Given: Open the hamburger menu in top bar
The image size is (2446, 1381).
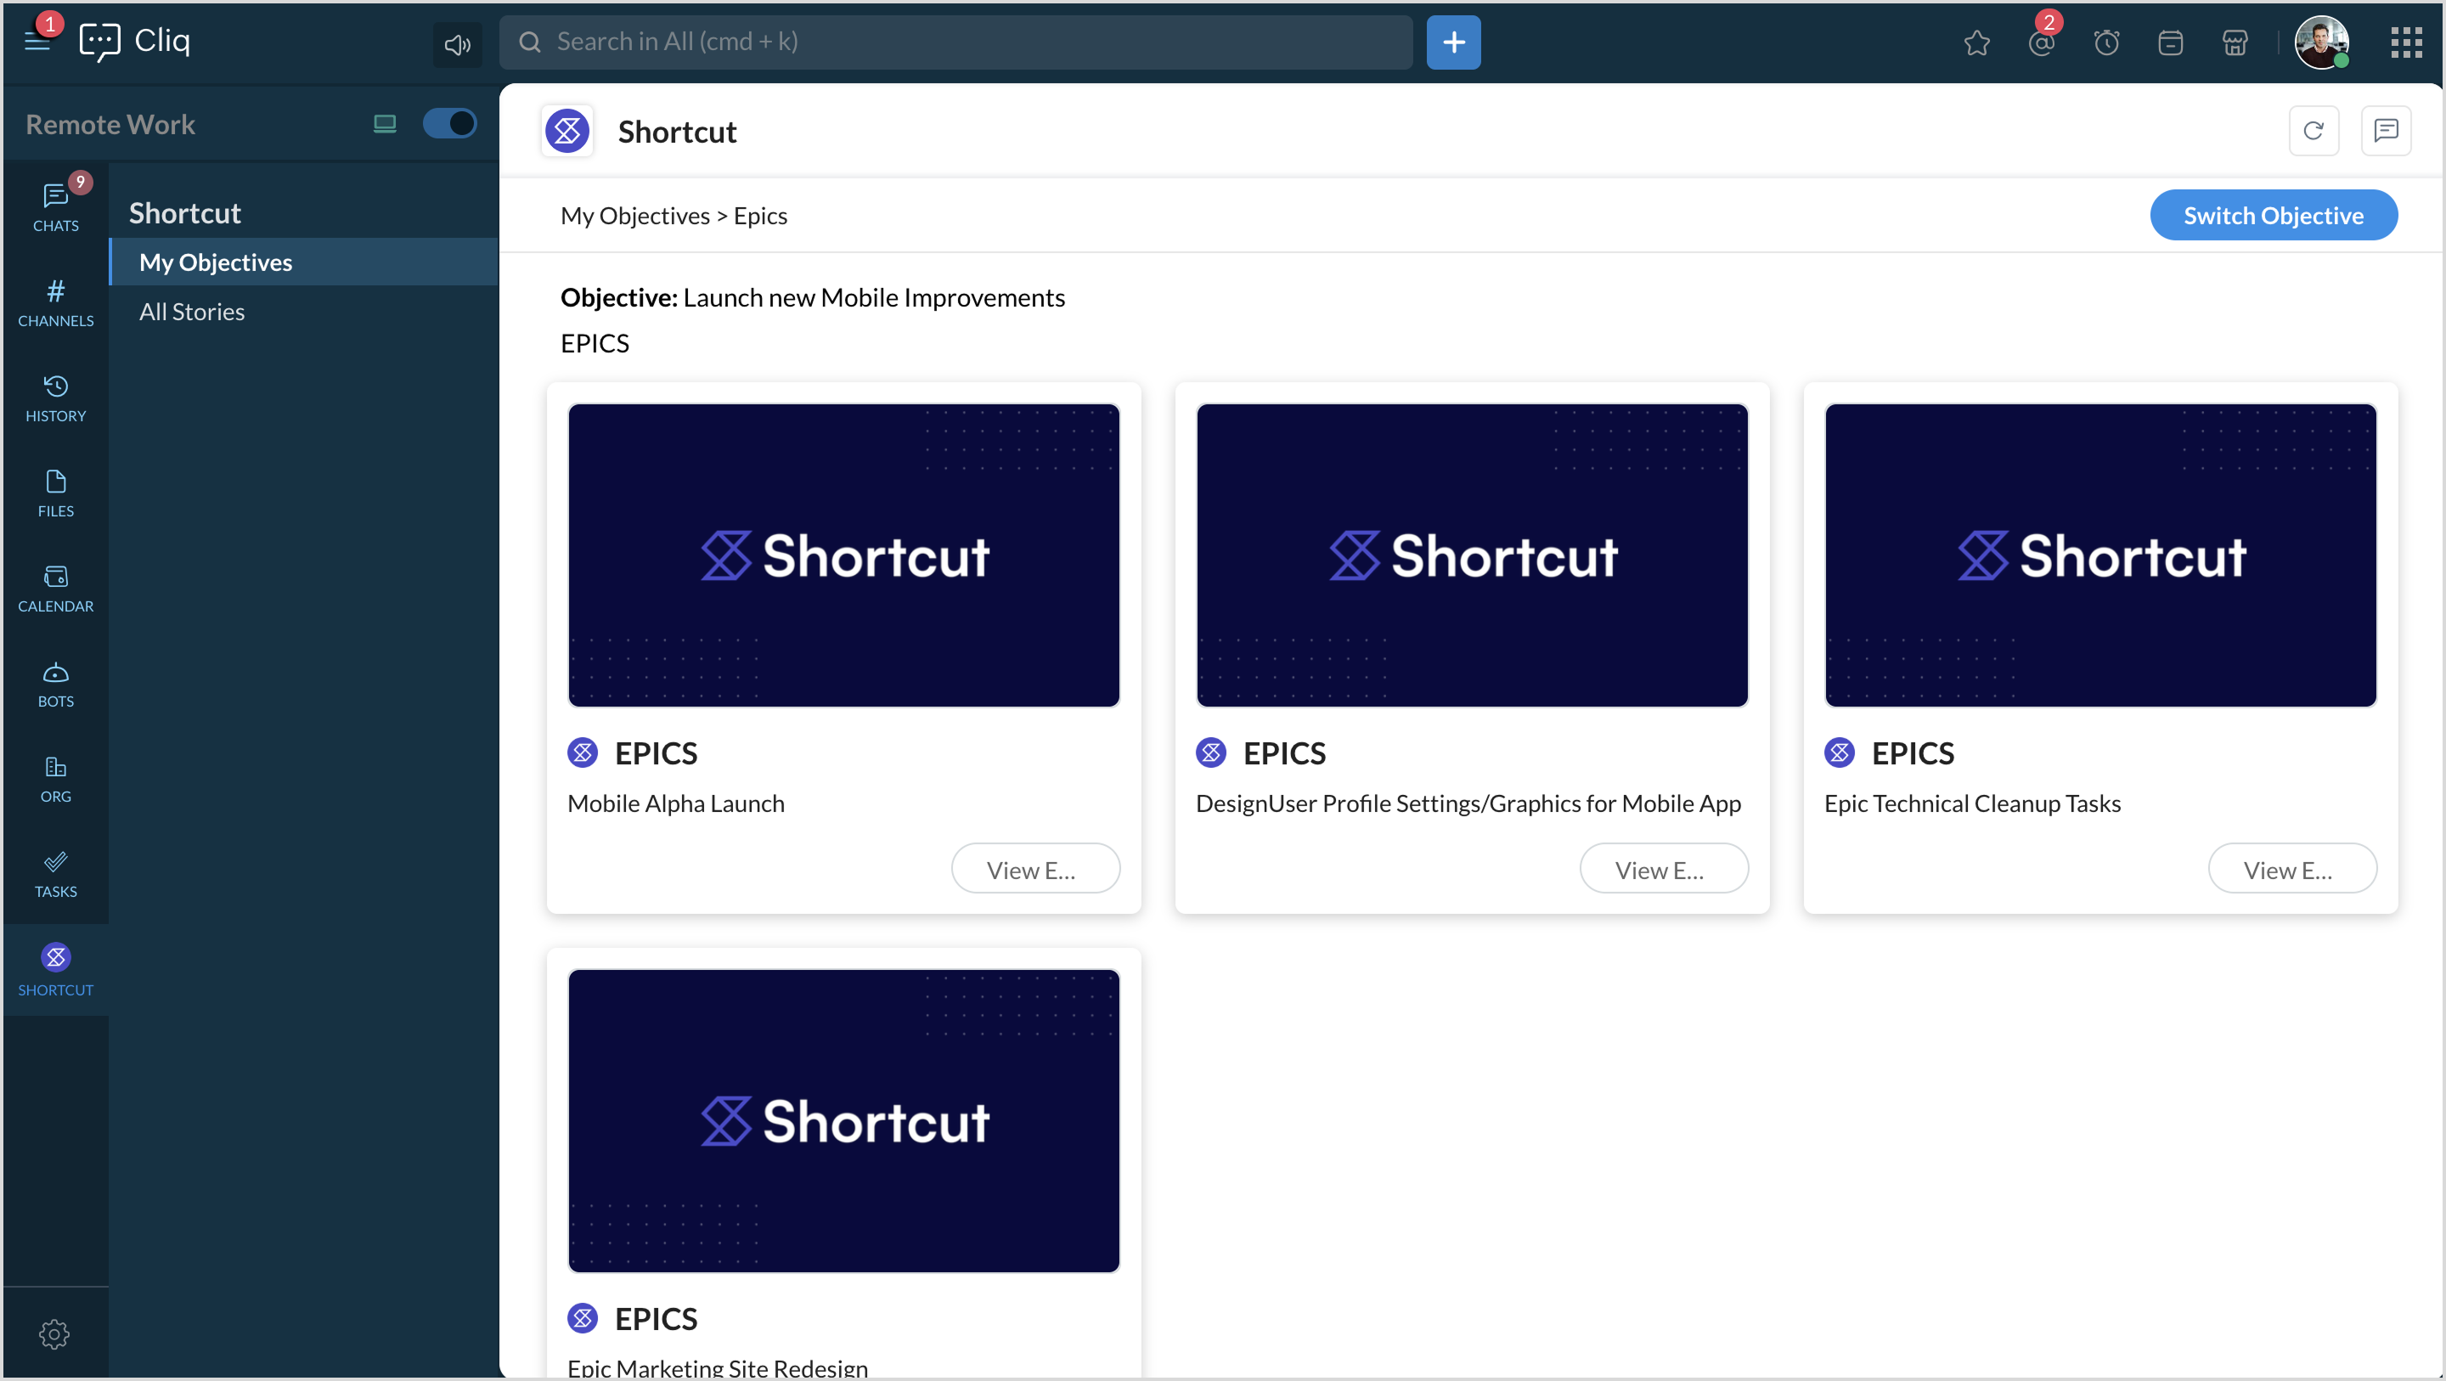Looking at the screenshot, I should click(x=37, y=42).
